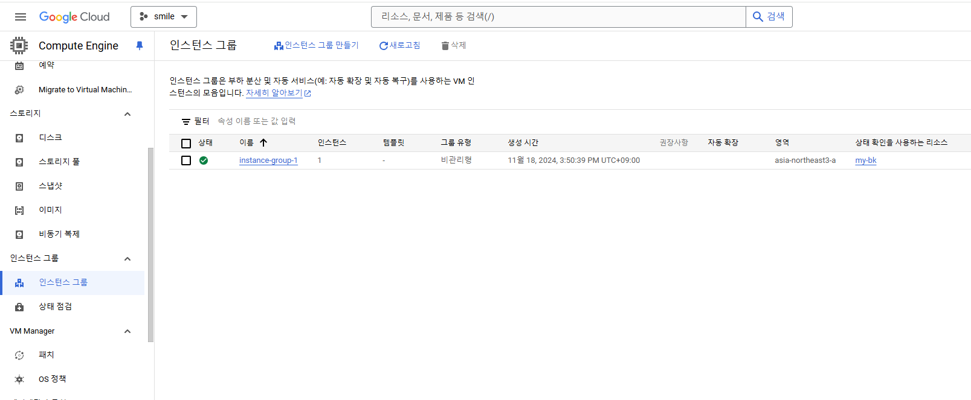Open the 비동기 복제 sidebar item
971x400 pixels.
click(59, 234)
